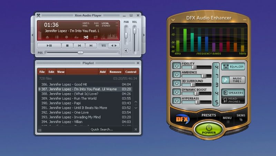Image resolution: width=276 pixels, height=156 pixels.
Task: Click the playlist scroll down arrow
Action: tap(136, 108)
